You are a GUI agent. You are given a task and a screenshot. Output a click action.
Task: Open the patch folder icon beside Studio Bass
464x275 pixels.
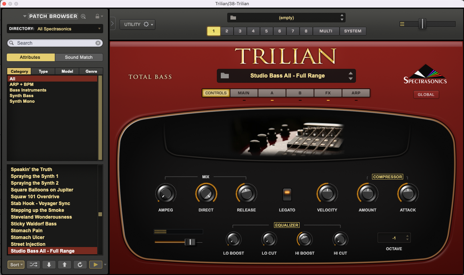tap(225, 76)
